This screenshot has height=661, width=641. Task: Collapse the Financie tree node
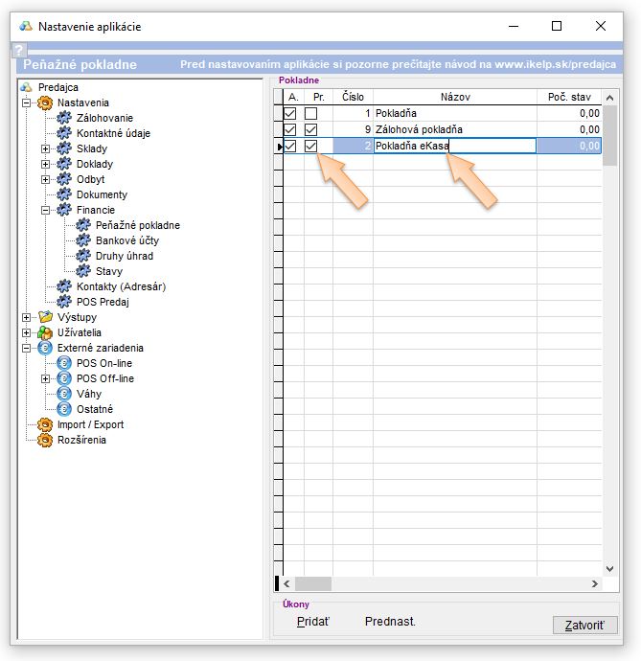coord(45,210)
